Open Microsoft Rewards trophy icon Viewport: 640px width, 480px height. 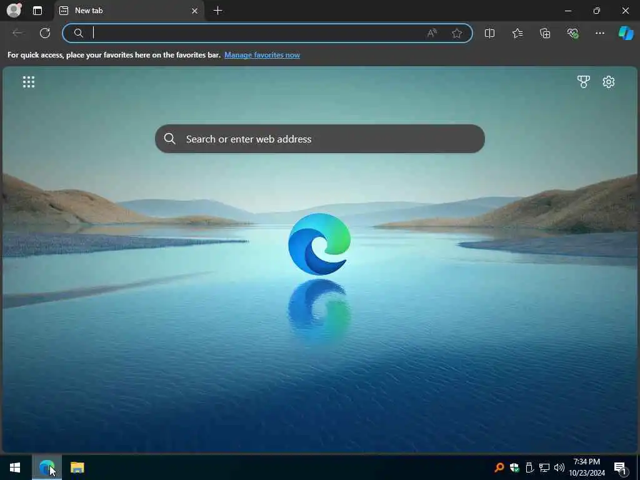tap(584, 82)
